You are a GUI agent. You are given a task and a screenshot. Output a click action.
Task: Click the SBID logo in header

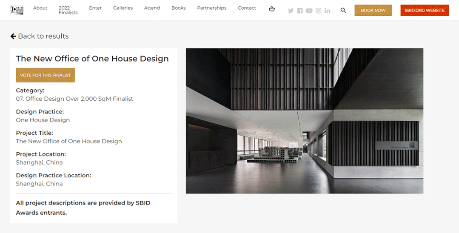point(17,10)
